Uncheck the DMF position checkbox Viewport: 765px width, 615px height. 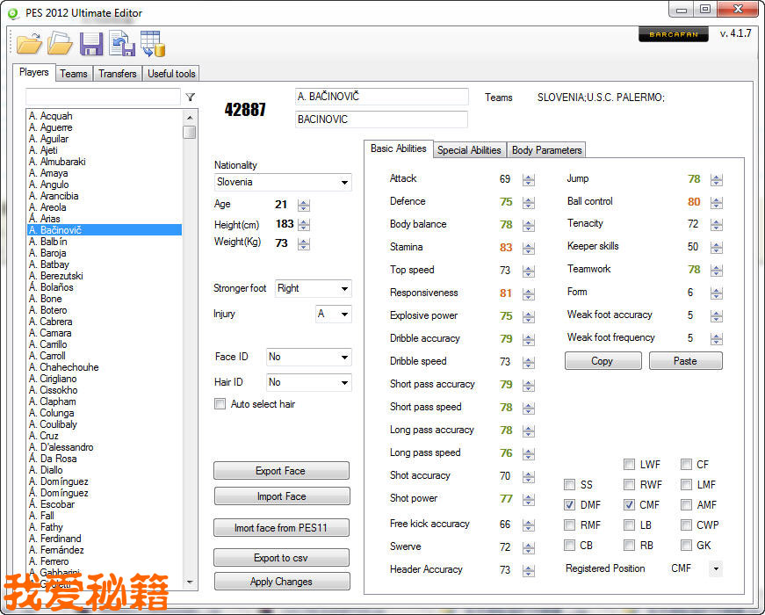point(570,505)
